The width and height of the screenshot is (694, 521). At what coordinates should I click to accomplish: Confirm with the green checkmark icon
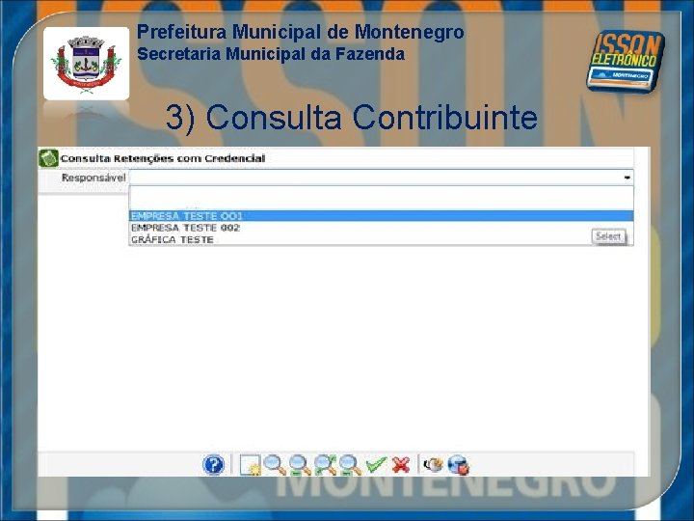point(376,465)
